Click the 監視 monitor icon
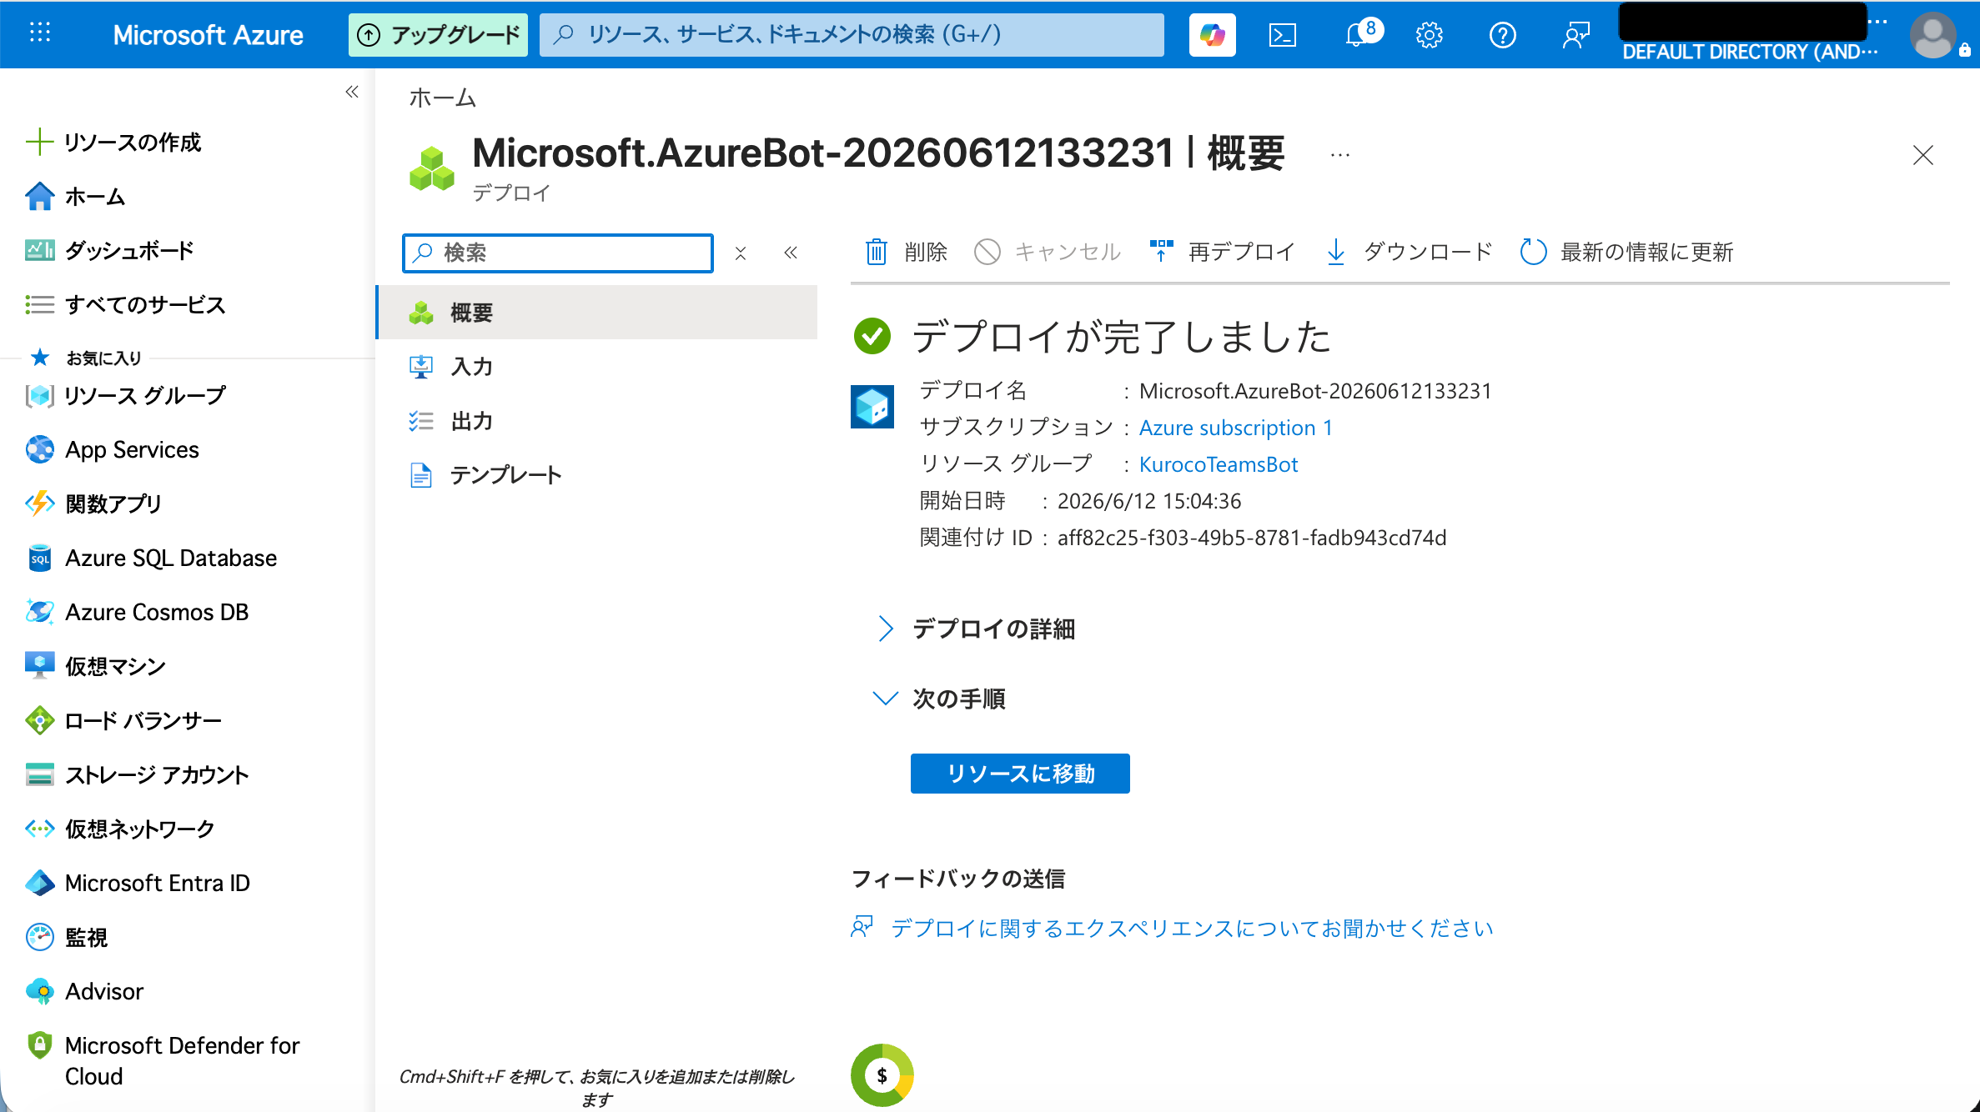 tap(39, 937)
